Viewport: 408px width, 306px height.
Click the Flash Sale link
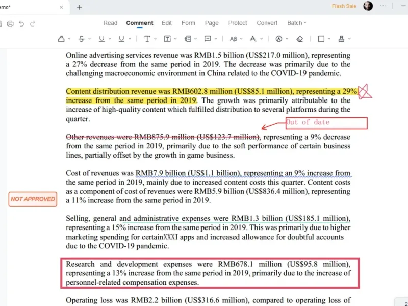[x=344, y=6]
